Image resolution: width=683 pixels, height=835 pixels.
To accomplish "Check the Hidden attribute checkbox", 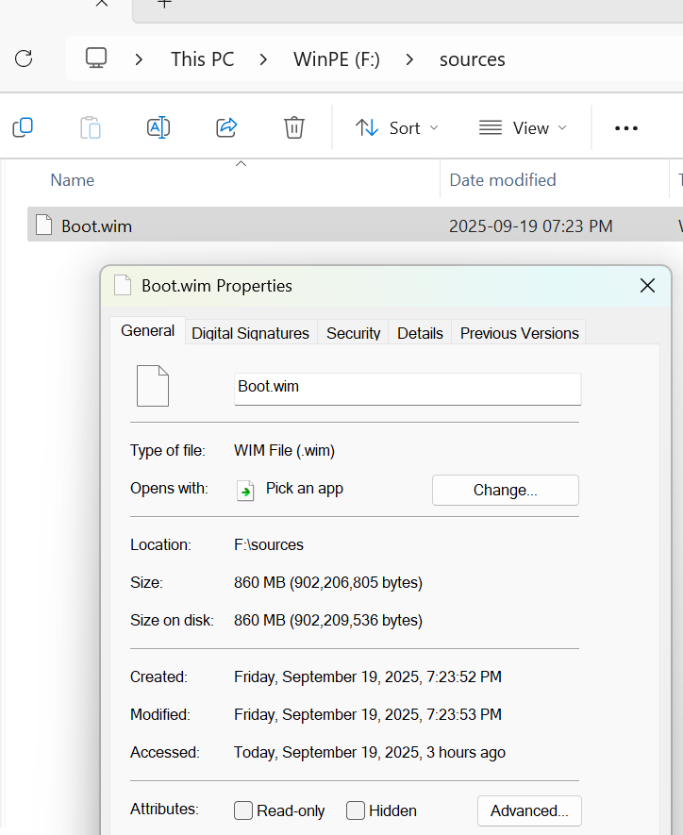I will (356, 810).
